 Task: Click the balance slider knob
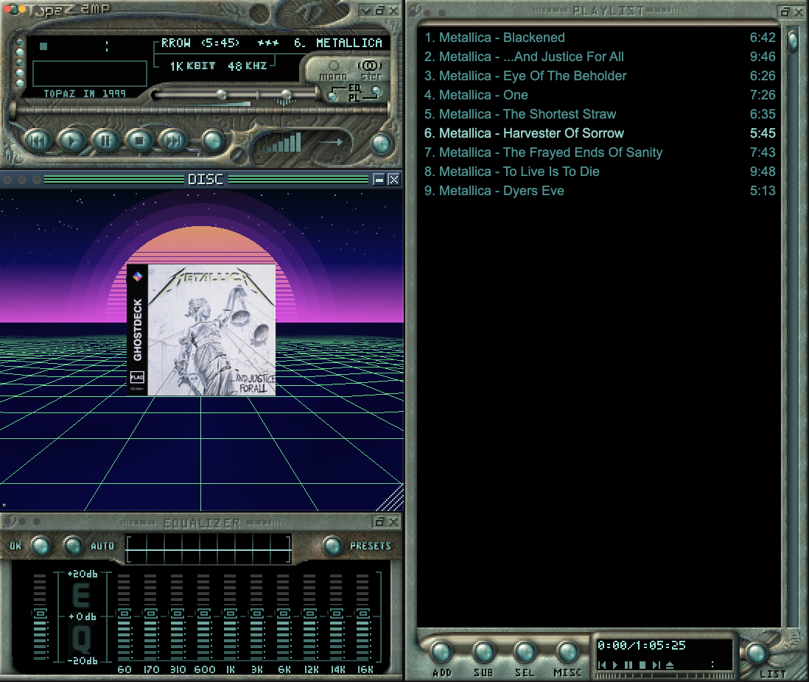(286, 94)
